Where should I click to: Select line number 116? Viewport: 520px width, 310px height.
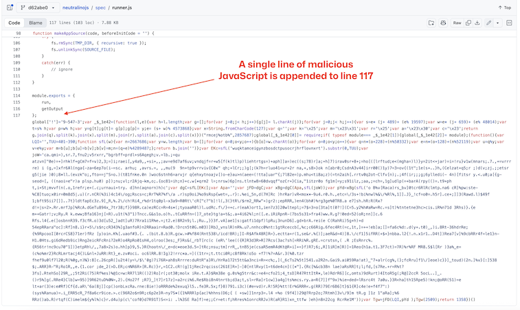16,108
